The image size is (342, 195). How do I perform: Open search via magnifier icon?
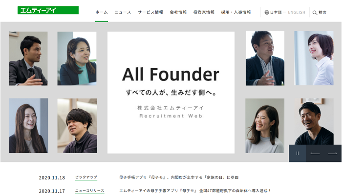click(x=315, y=13)
